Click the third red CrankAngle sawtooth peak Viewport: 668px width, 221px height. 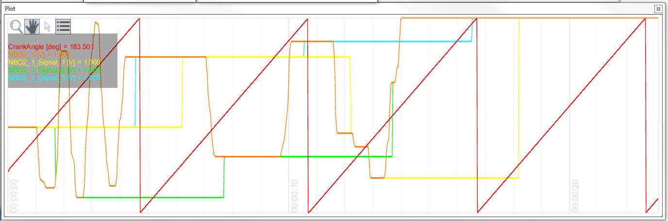[x=476, y=19]
